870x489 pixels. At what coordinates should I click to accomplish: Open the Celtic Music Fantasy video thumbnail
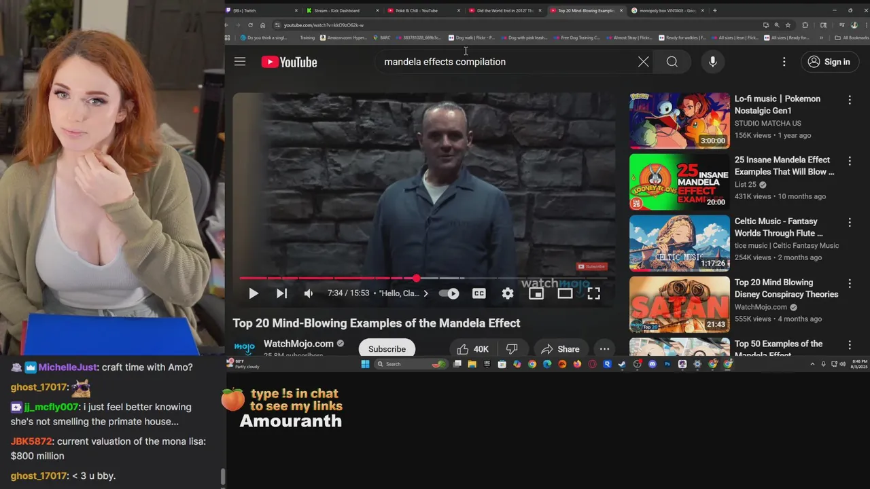click(x=680, y=243)
